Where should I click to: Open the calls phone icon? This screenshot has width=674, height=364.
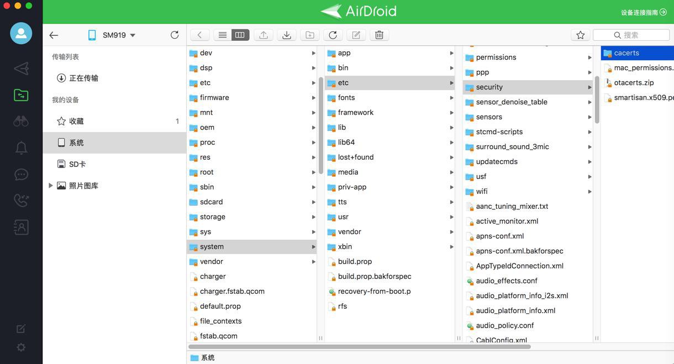[21, 200]
